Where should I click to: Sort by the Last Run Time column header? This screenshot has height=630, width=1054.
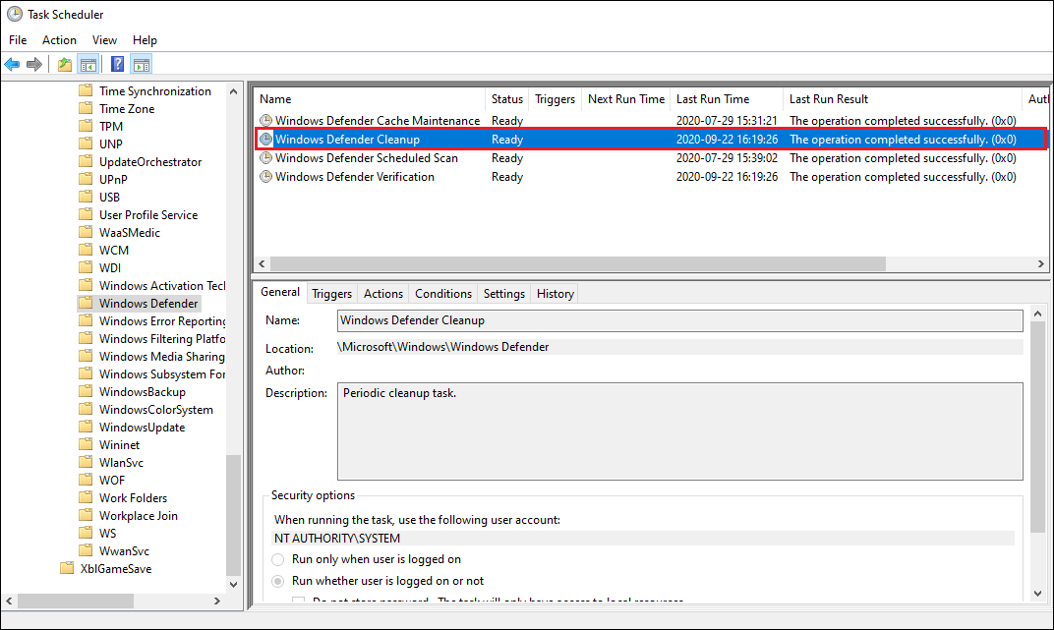tap(727, 99)
